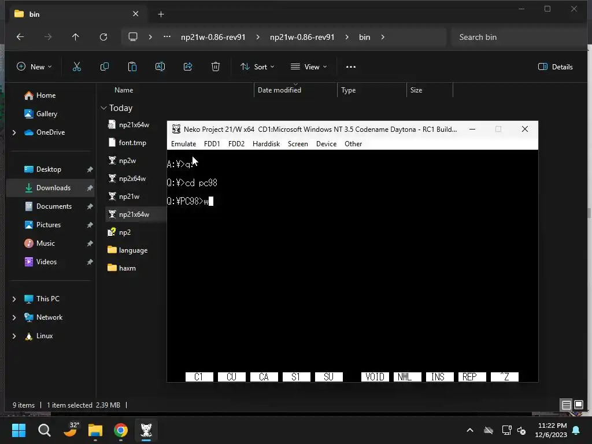Go up one folder level
592x444 pixels.
76,37
